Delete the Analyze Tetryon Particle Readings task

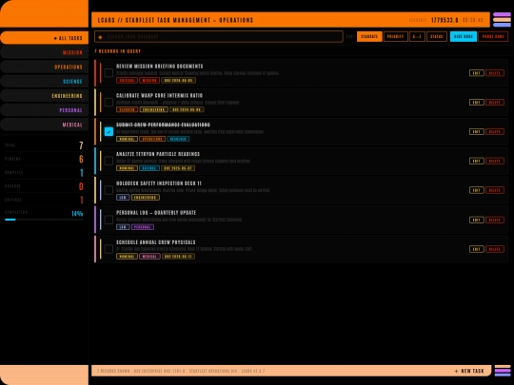(x=495, y=161)
